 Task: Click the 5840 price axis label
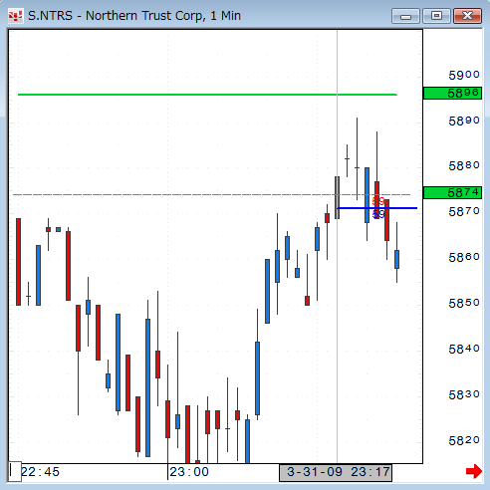point(464,349)
